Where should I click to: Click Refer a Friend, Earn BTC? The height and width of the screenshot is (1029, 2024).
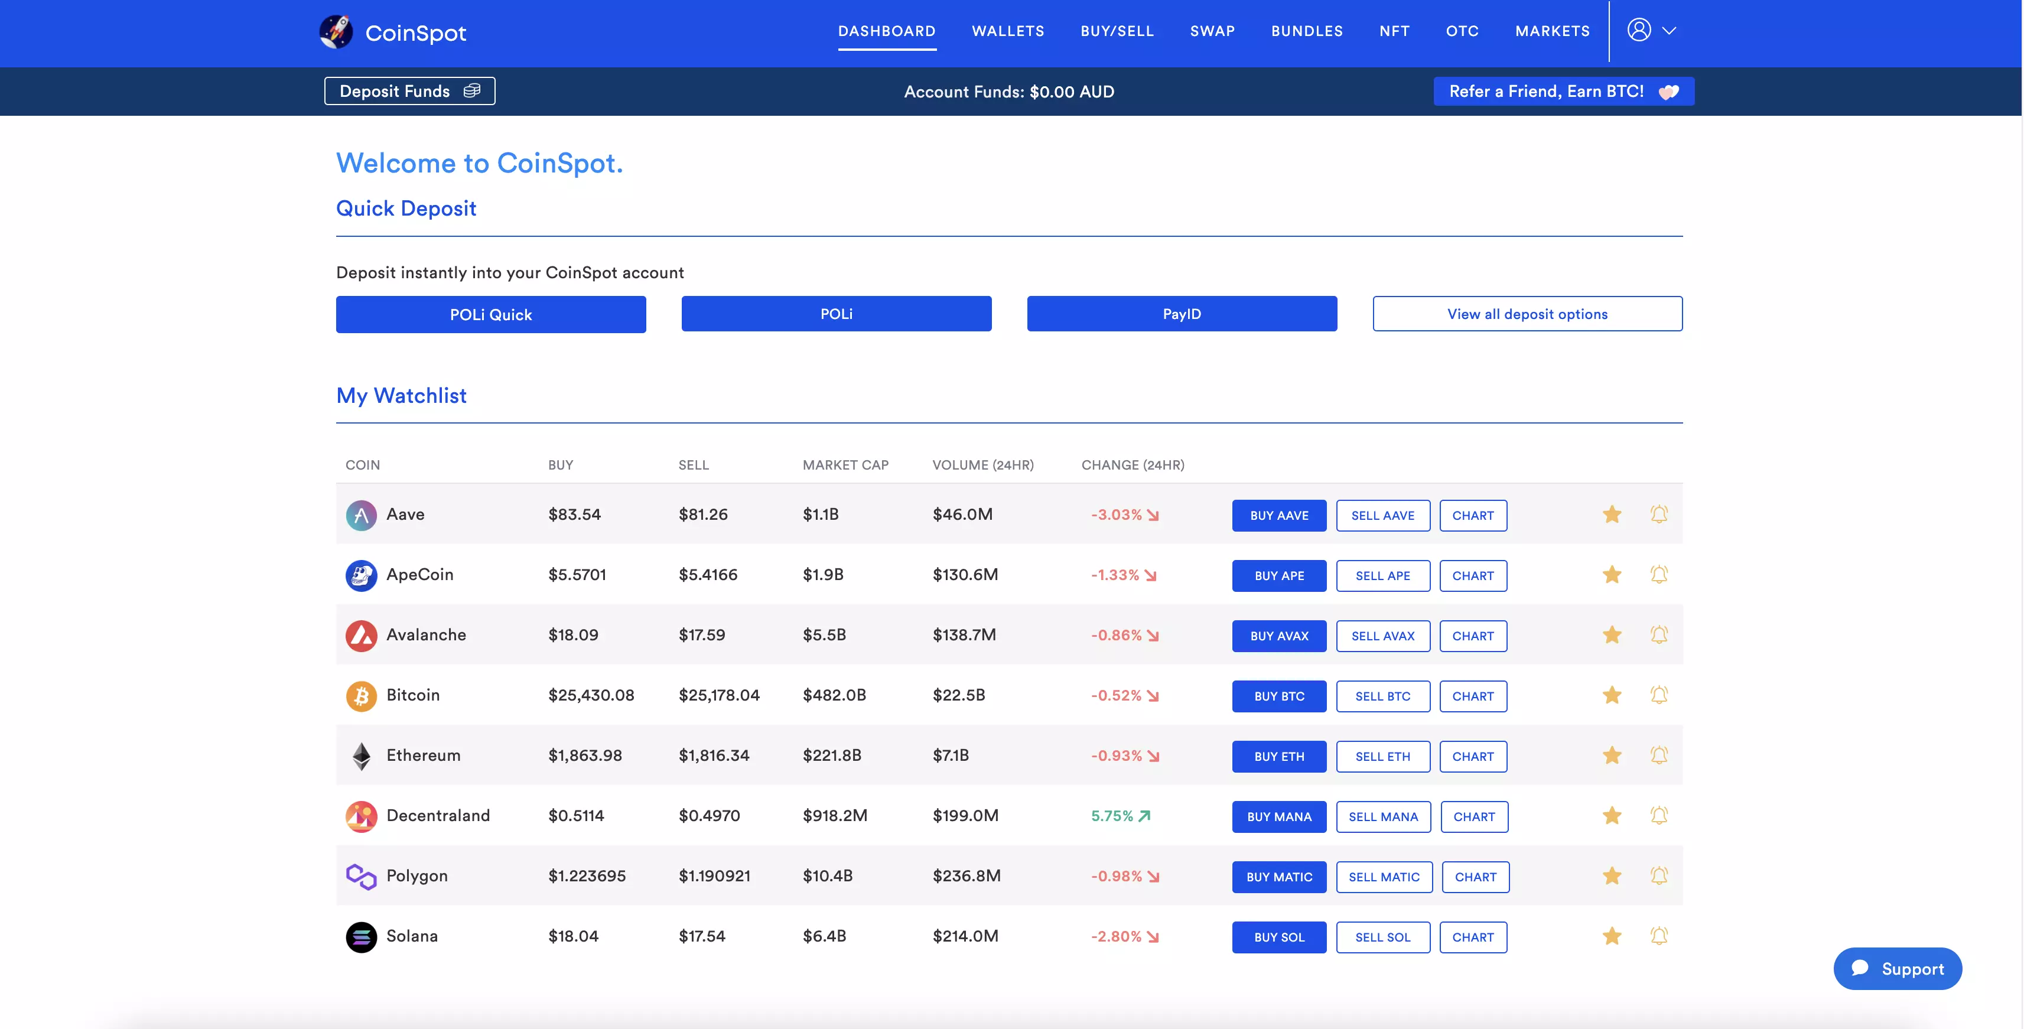1564,91
